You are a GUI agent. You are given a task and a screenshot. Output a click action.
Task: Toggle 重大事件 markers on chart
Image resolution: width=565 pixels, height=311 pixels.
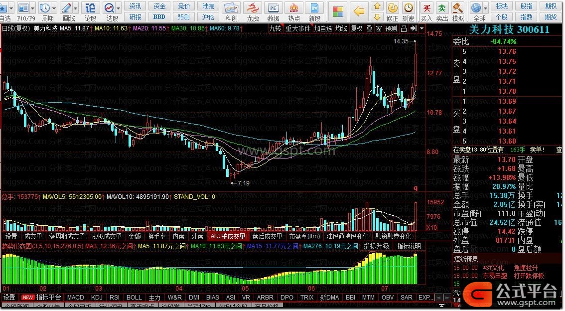click(x=298, y=28)
